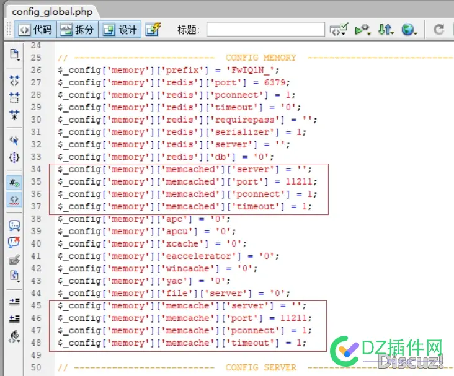Click memcached port value 11211

click(299, 182)
